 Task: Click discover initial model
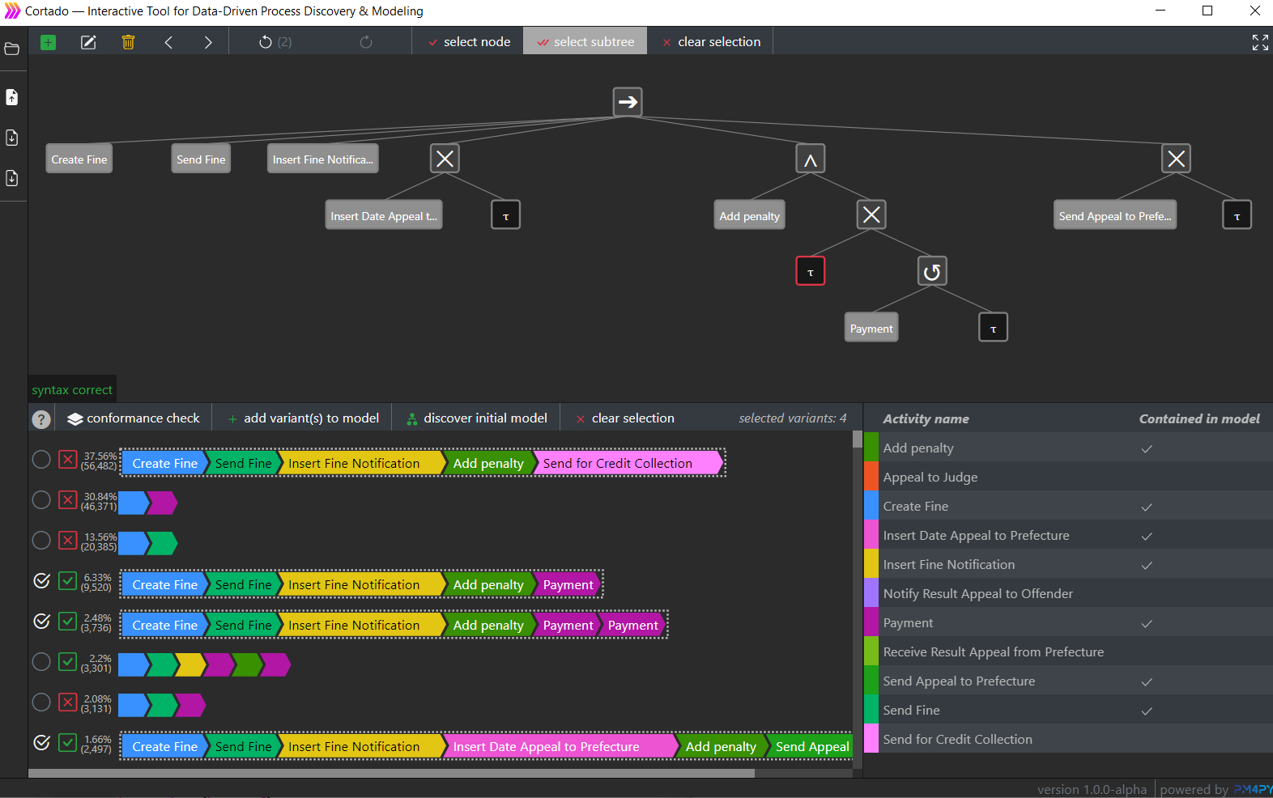pyautogui.click(x=477, y=418)
